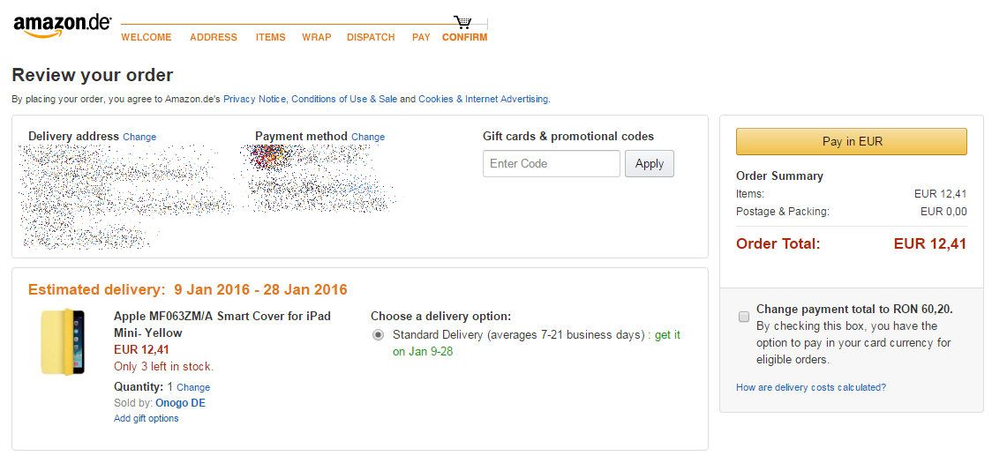Go to the Pay checkout step
The height and width of the screenshot is (456, 992).
pyautogui.click(x=421, y=37)
